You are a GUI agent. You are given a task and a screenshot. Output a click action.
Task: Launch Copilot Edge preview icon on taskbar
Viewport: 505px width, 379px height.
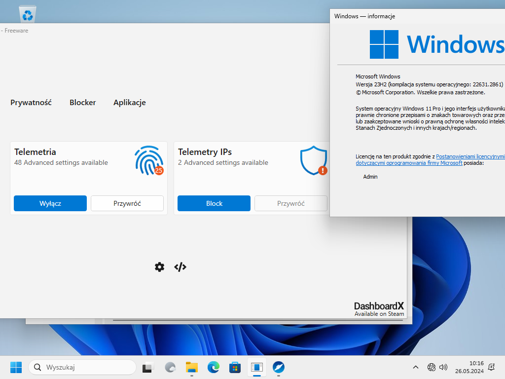click(170, 367)
